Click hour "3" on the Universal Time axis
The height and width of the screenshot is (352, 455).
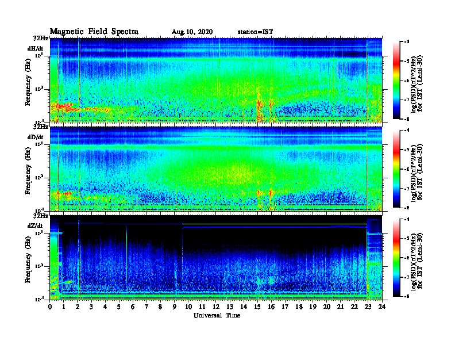click(91, 307)
